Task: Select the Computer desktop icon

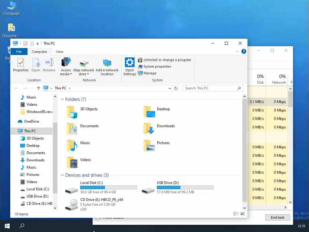Action: click(x=11, y=8)
